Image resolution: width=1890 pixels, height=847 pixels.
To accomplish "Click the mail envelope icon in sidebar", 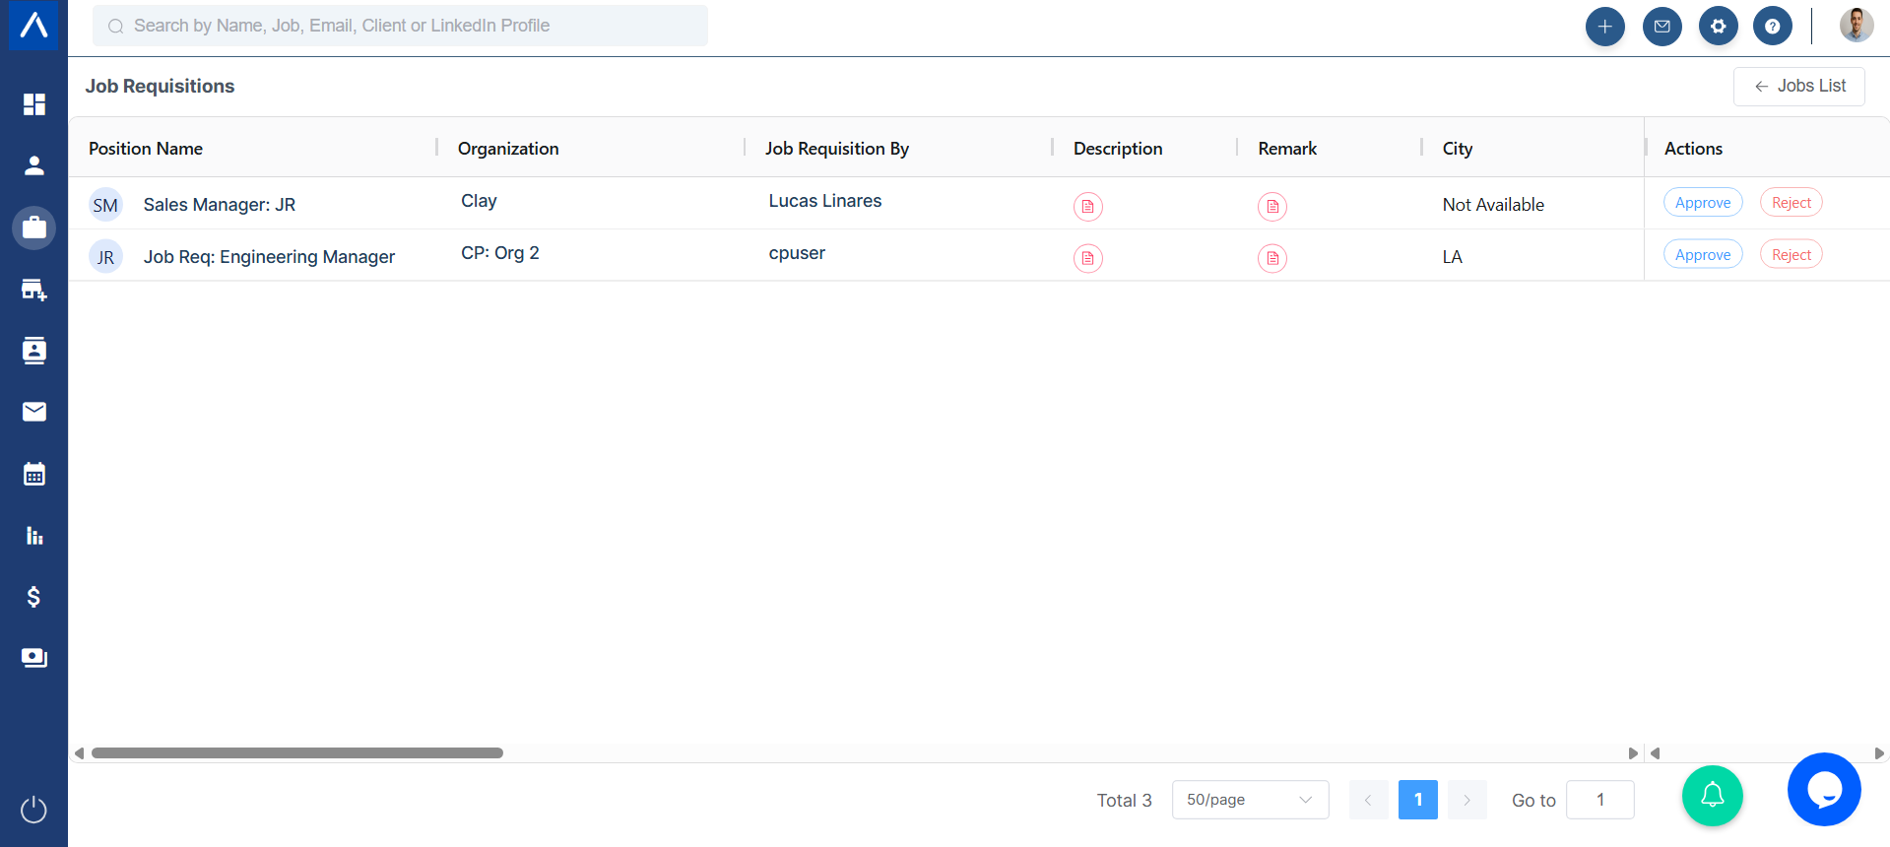I will click(x=34, y=412).
